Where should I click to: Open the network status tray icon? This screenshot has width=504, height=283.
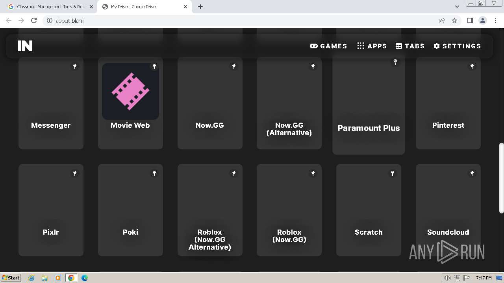[x=457, y=278]
